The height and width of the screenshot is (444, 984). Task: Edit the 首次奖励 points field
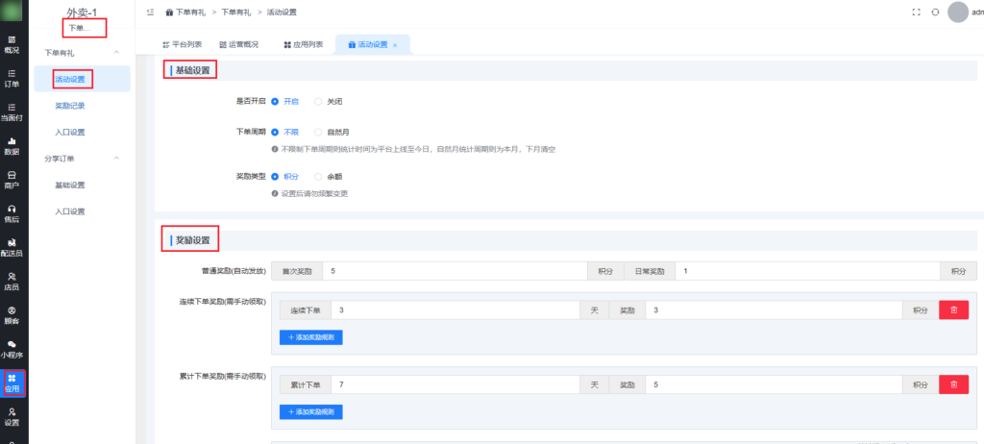455,271
